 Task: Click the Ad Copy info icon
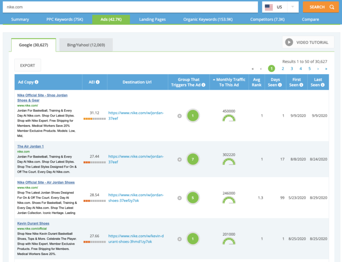[37, 82]
